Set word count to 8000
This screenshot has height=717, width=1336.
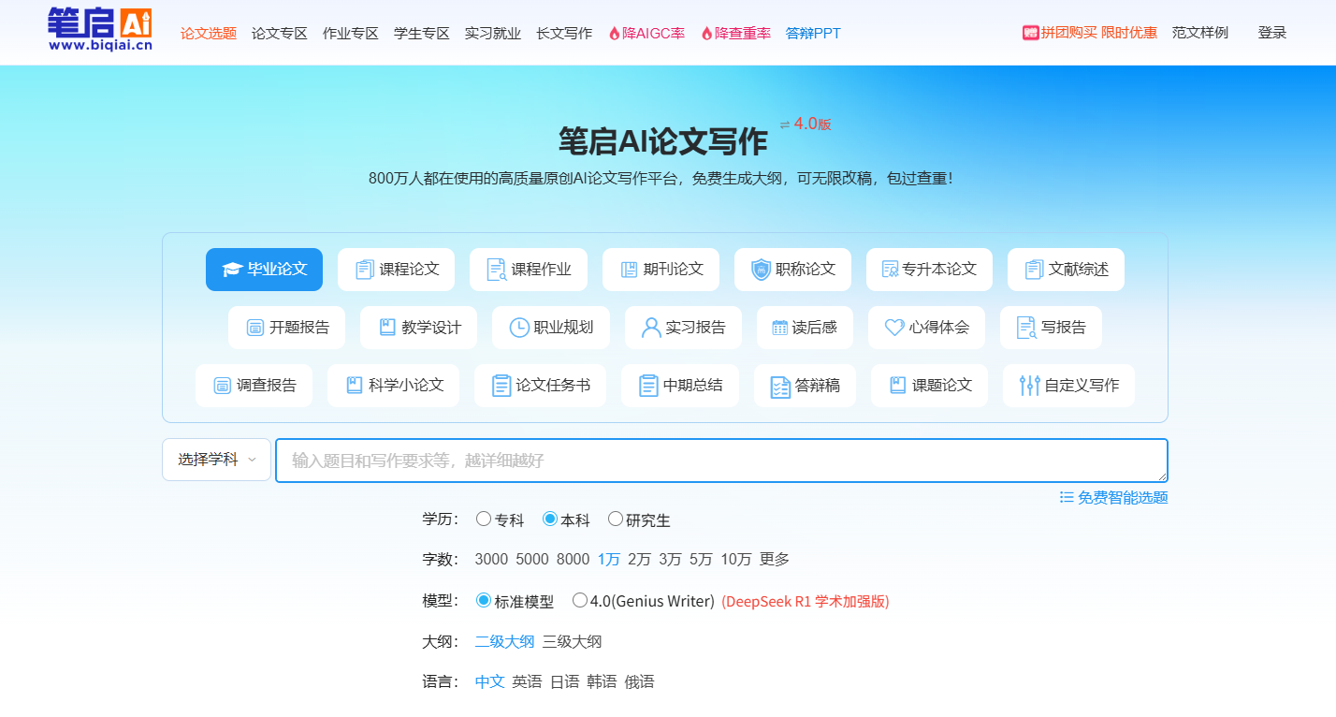click(x=573, y=560)
